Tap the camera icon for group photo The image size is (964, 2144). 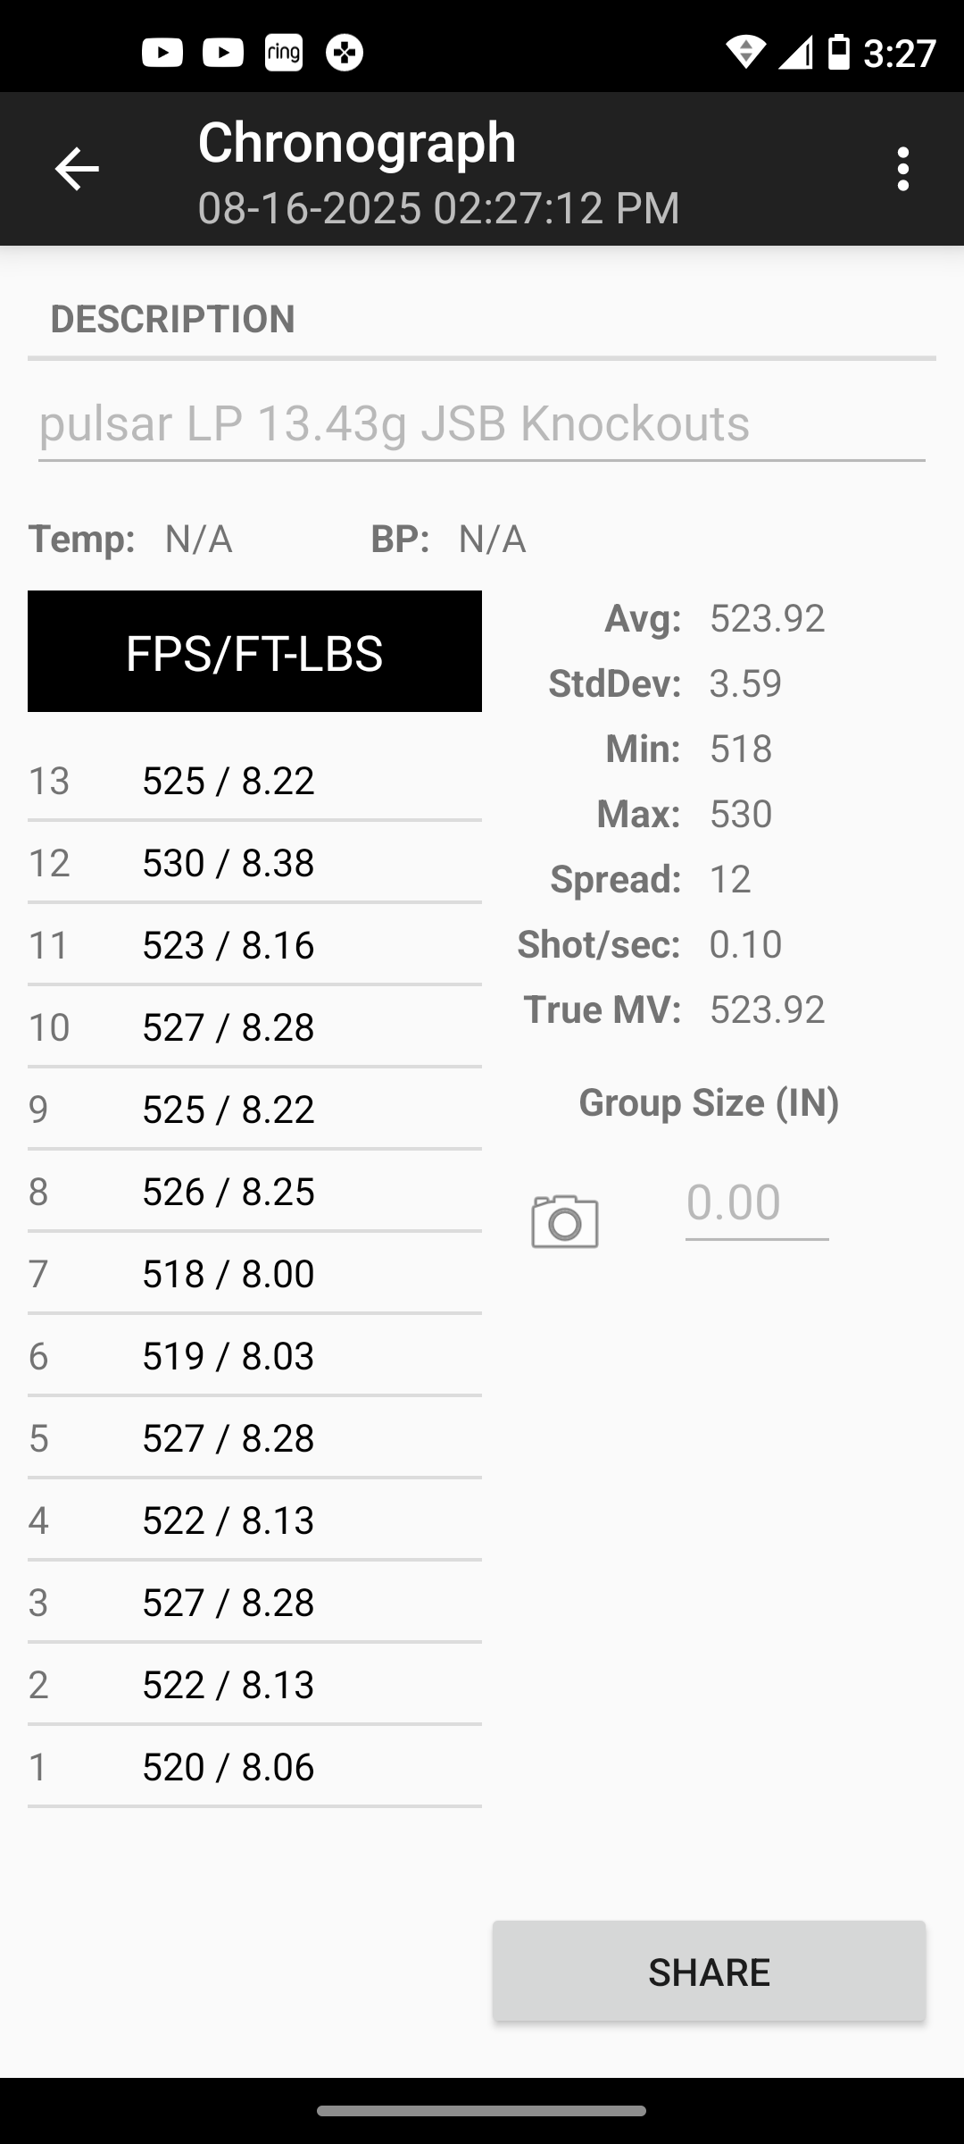click(565, 1221)
